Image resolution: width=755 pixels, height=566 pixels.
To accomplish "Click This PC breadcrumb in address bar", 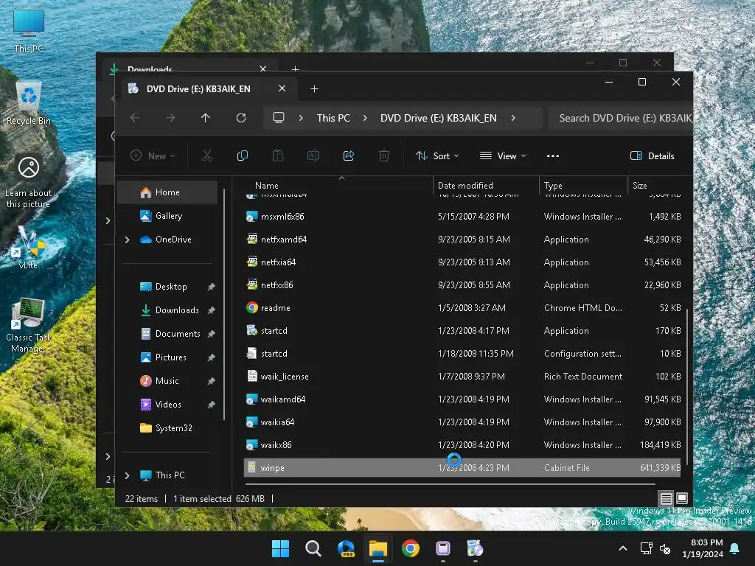I will 333,118.
